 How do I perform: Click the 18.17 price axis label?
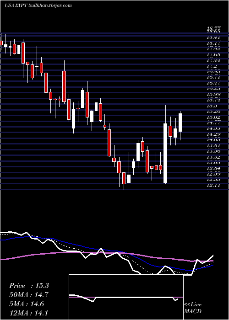coord(213,43)
